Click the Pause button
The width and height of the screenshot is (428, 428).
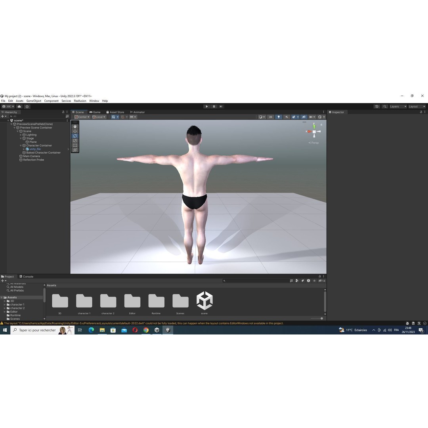(x=214, y=107)
